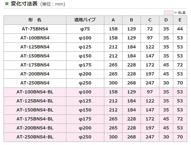Click C value 172 in AT-175BNS4-BL row
Image resolution: width=191 pixels, height=145 pixels.
(x=150, y=119)
